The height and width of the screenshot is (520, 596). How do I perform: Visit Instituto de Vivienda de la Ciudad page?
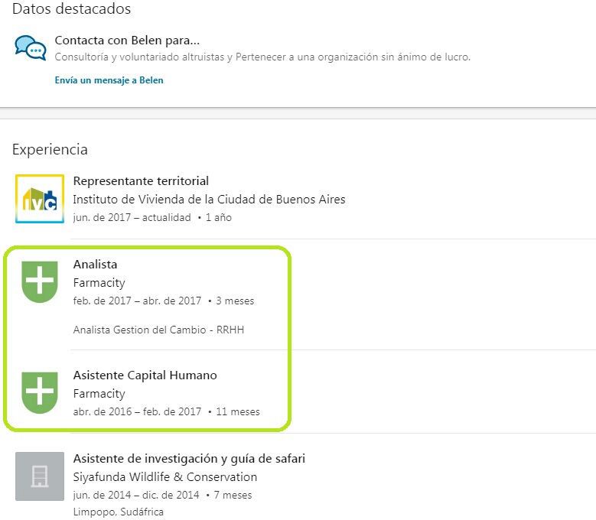209,200
